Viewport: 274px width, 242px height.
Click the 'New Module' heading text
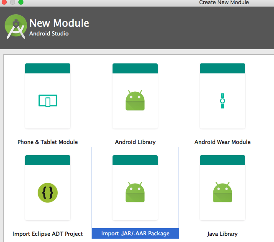(59, 23)
